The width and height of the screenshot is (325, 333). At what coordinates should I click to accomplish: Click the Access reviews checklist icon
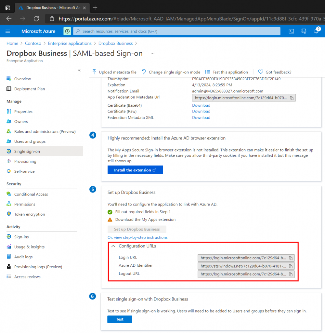[x=9, y=277]
